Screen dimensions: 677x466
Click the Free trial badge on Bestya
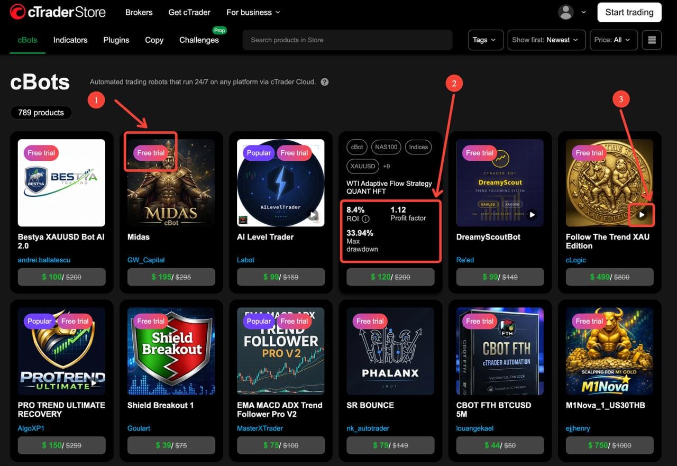41,153
